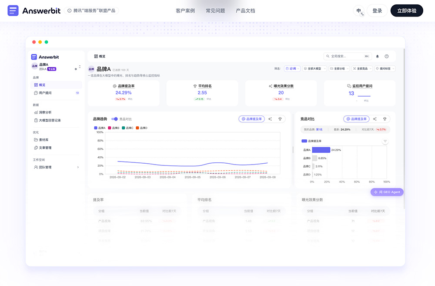Toggle 品牌A legend swatch in trend chart
The height and width of the screenshot is (286, 435).
tap(96, 128)
